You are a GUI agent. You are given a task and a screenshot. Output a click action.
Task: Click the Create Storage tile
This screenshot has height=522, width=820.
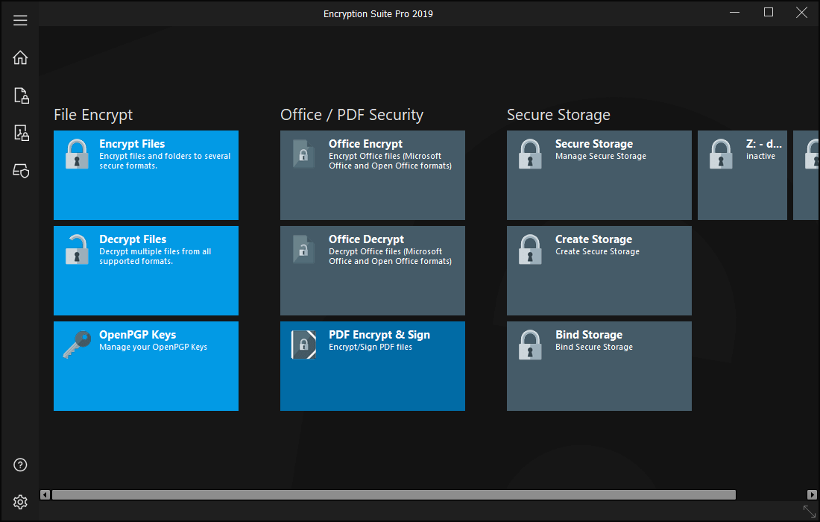pos(599,271)
